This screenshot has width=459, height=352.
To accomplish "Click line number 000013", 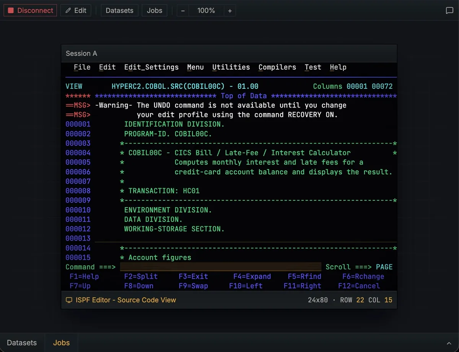I will [78, 238].
